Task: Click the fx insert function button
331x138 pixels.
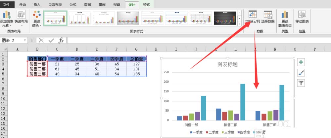Action: [61, 41]
